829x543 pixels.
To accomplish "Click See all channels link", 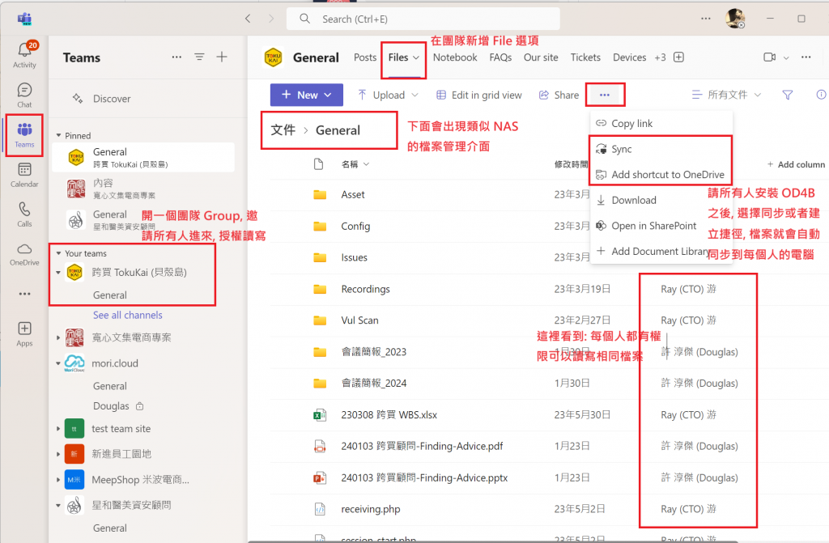I will click(128, 315).
